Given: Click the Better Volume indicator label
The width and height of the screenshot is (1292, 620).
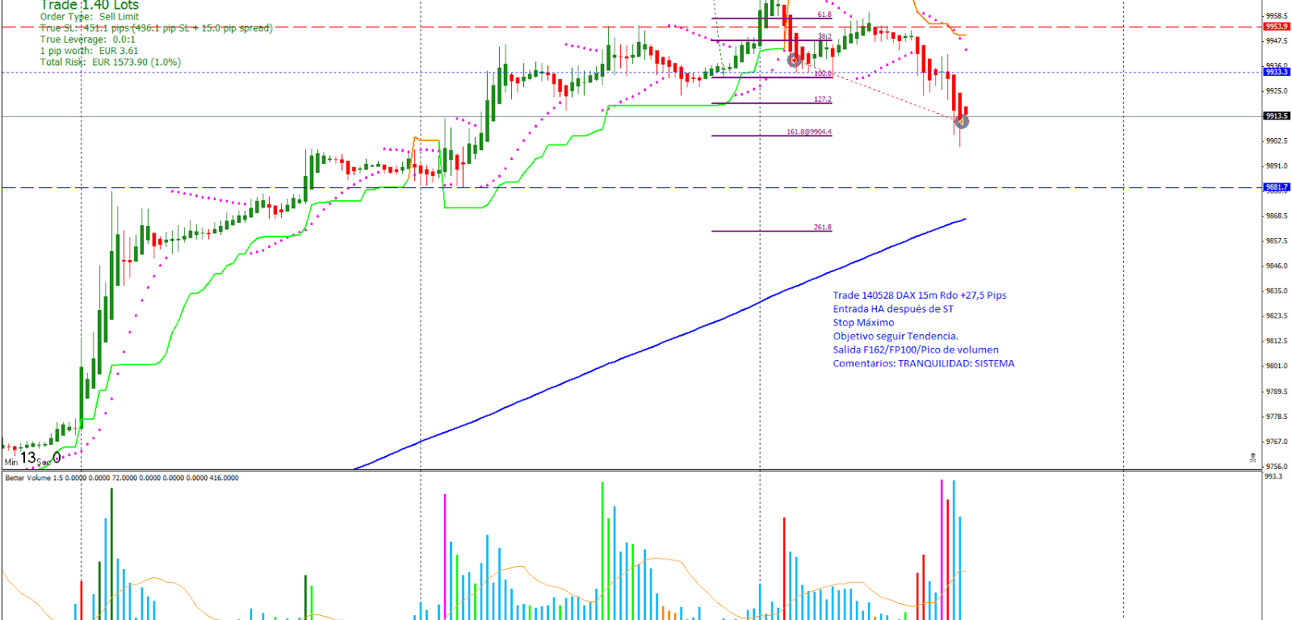Looking at the screenshot, I should tap(121, 478).
